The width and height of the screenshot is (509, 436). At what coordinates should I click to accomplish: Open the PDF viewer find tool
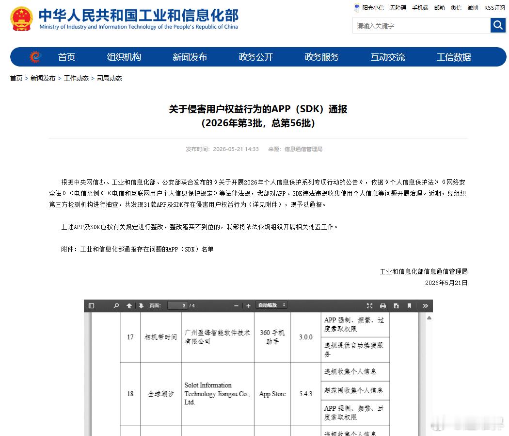point(116,305)
